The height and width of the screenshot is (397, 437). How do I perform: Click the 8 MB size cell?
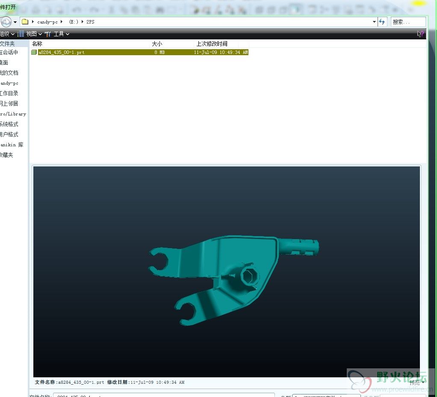pyautogui.click(x=159, y=52)
